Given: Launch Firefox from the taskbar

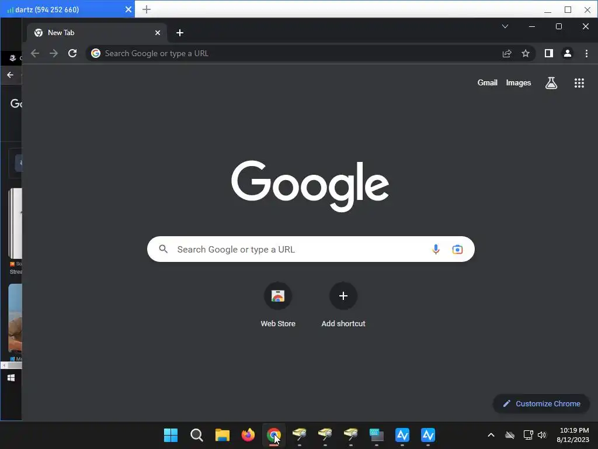Looking at the screenshot, I should pyautogui.click(x=248, y=435).
